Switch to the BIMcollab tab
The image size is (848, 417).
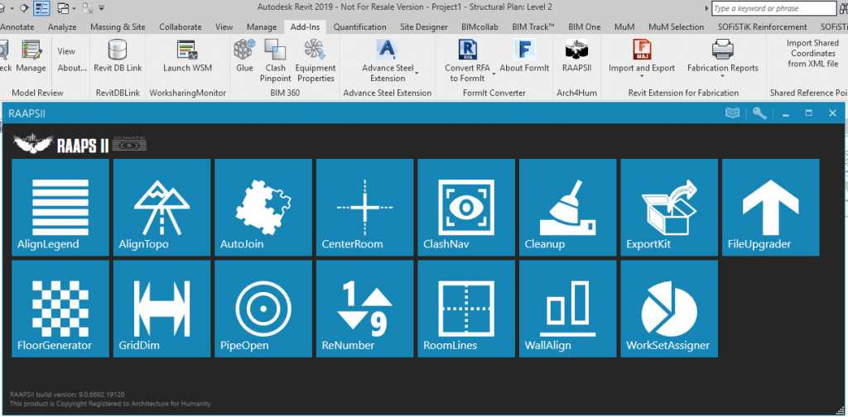(480, 27)
